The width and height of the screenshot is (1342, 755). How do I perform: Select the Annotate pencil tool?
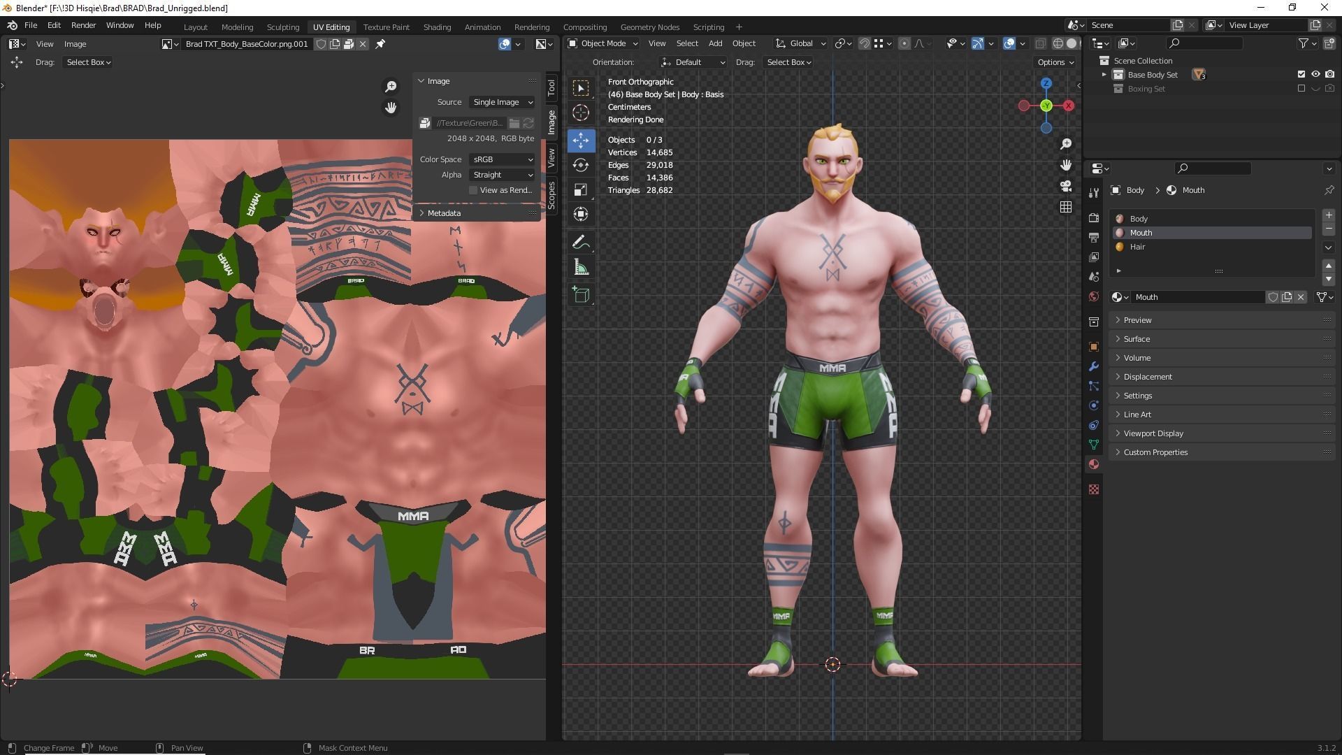581,243
